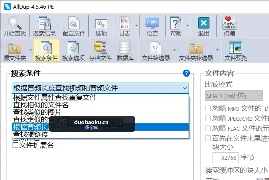Choose 查找硬链接 in the list
Viewport: 269px width, 180px height.
coord(100,135)
